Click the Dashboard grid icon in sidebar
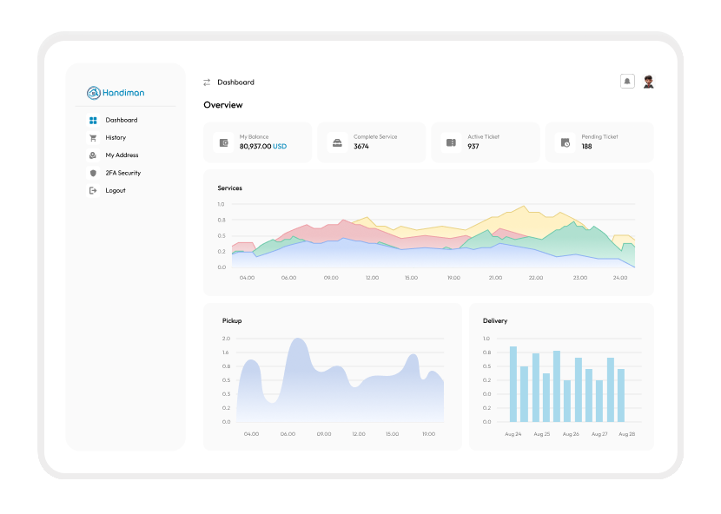 [93, 121]
